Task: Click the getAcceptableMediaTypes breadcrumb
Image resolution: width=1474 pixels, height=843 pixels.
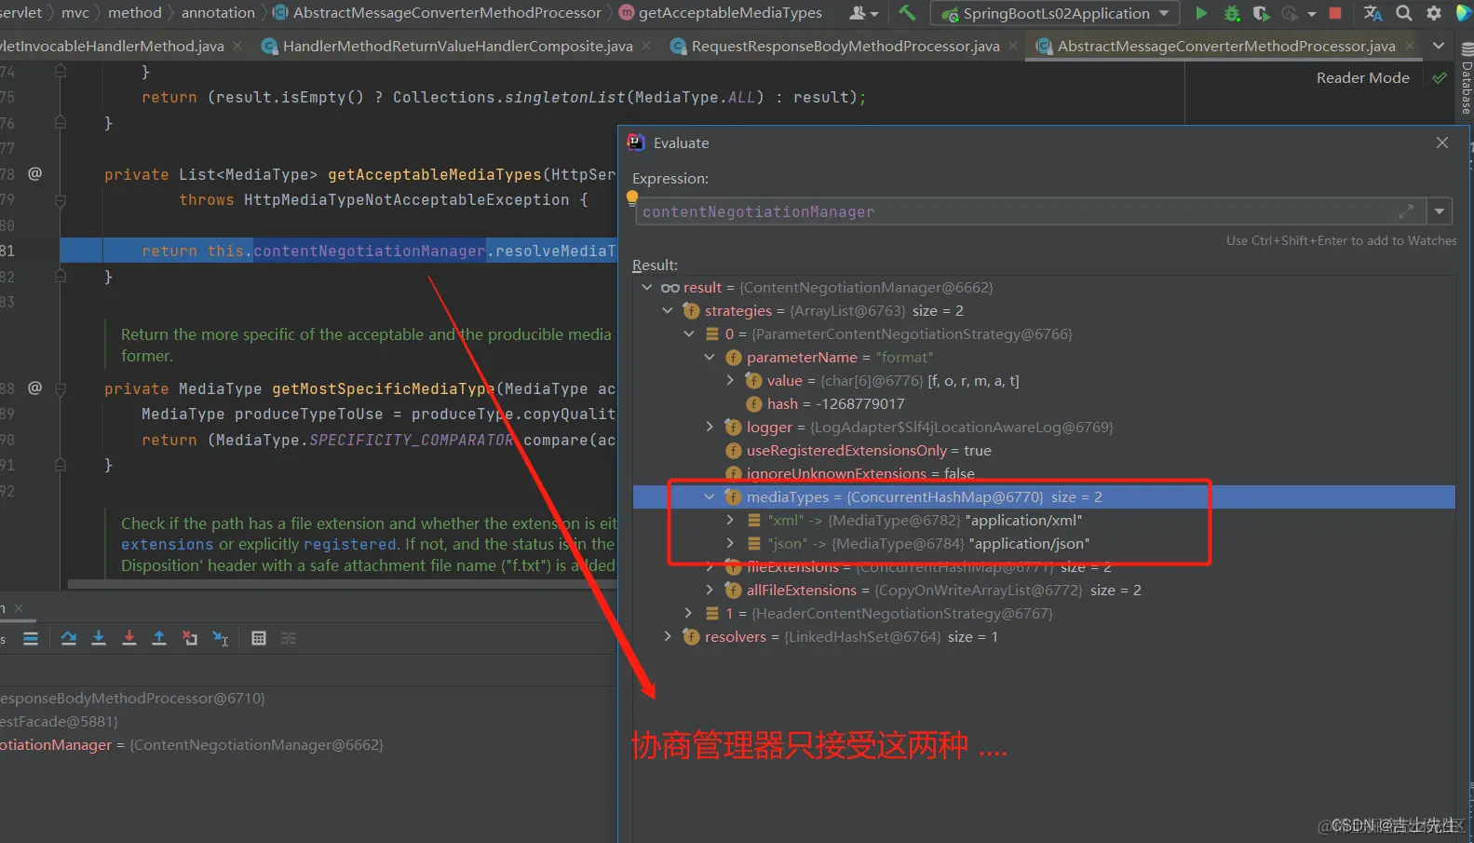Action: (730, 13)
